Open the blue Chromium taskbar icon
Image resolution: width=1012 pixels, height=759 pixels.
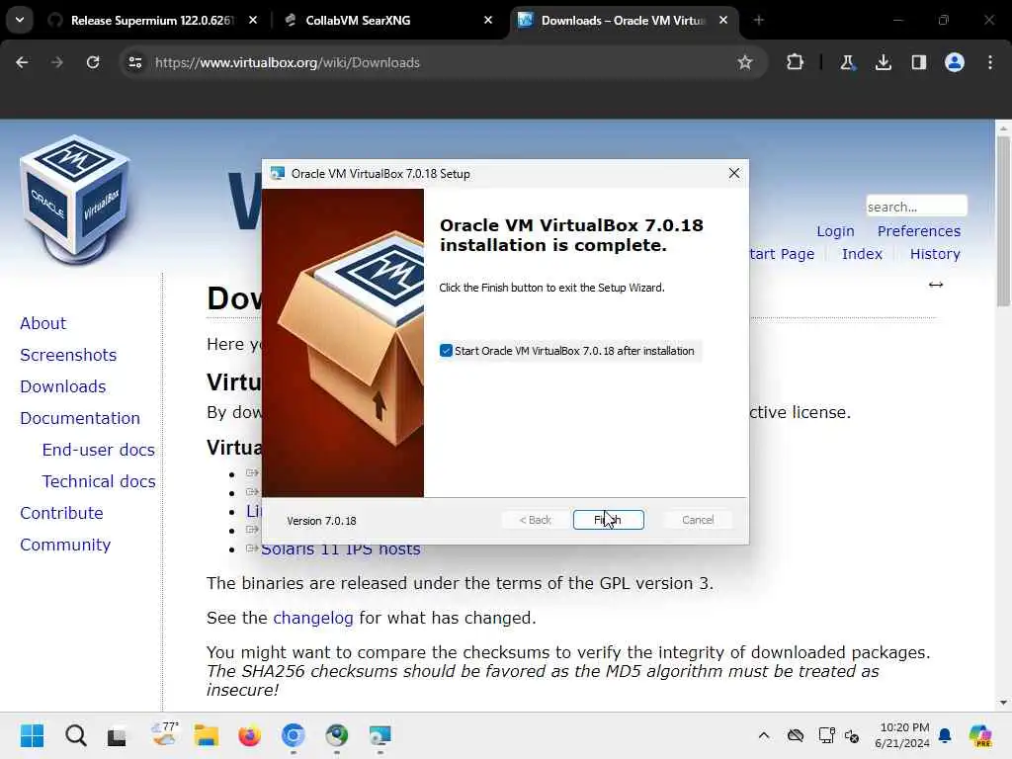(293, 735)
